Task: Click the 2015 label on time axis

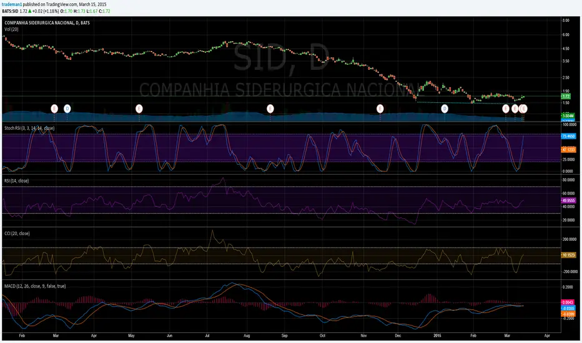Action: (x=438, y=336)
